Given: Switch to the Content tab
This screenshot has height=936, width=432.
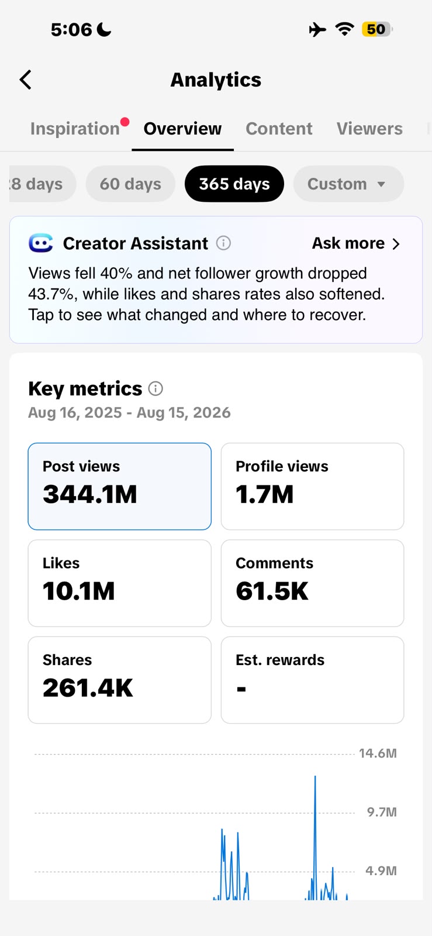Looking at the screenshot, I should [279, 128].
